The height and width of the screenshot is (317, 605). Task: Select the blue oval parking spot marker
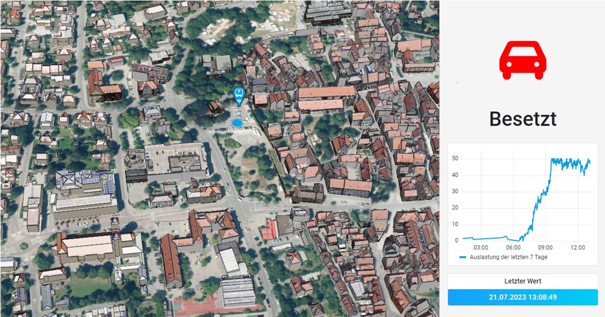pos(237,123)
